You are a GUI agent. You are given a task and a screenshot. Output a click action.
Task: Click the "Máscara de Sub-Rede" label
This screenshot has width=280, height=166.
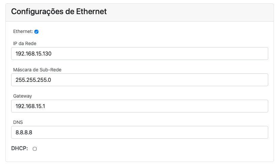pos(37,70)
